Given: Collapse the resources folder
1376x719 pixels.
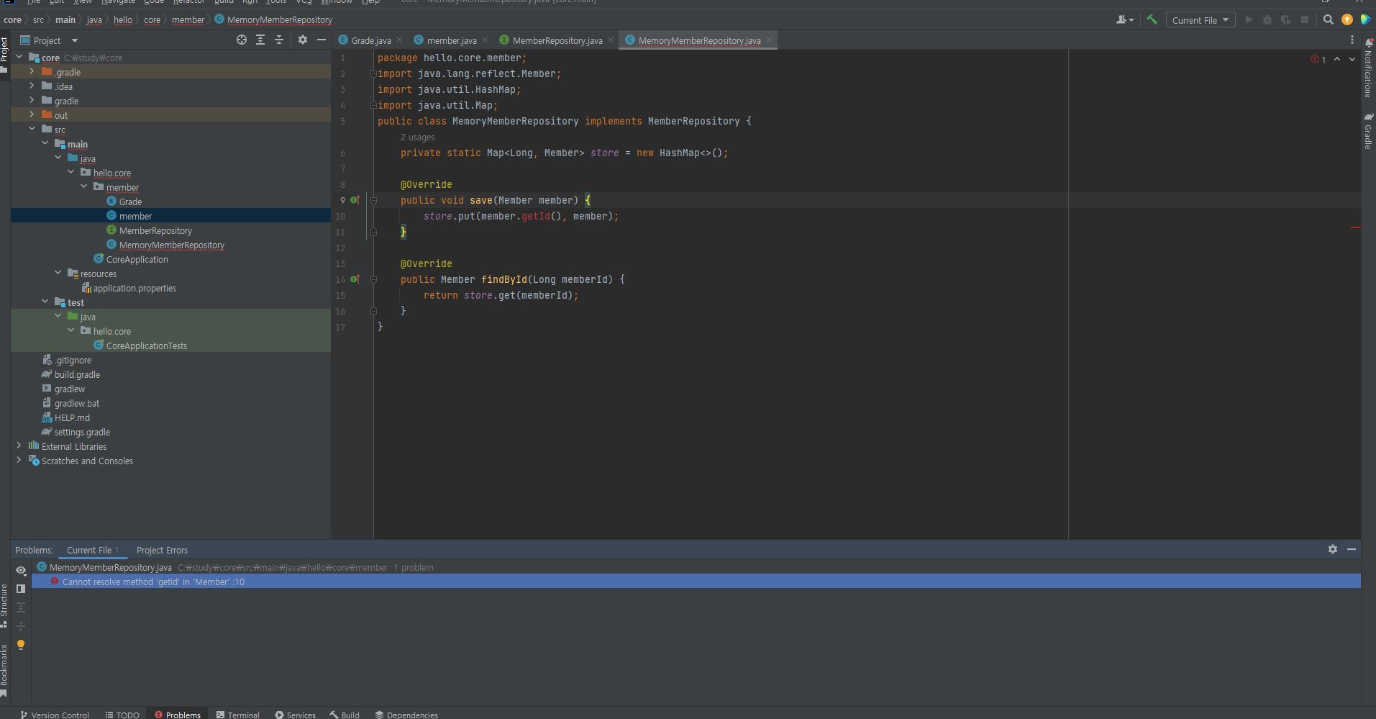Looking at the screenshot, I should pyautogui.click(x=58, y=273).
